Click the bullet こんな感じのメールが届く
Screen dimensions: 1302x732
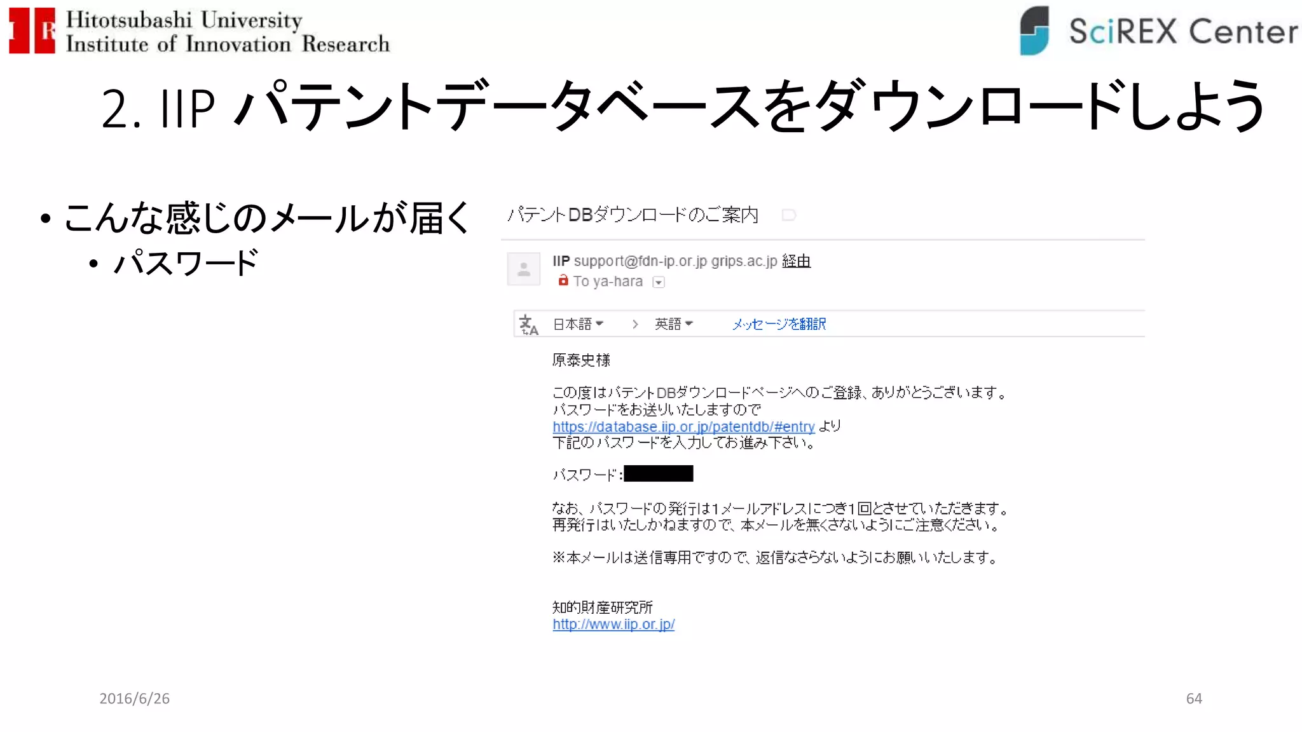point(267,217)
